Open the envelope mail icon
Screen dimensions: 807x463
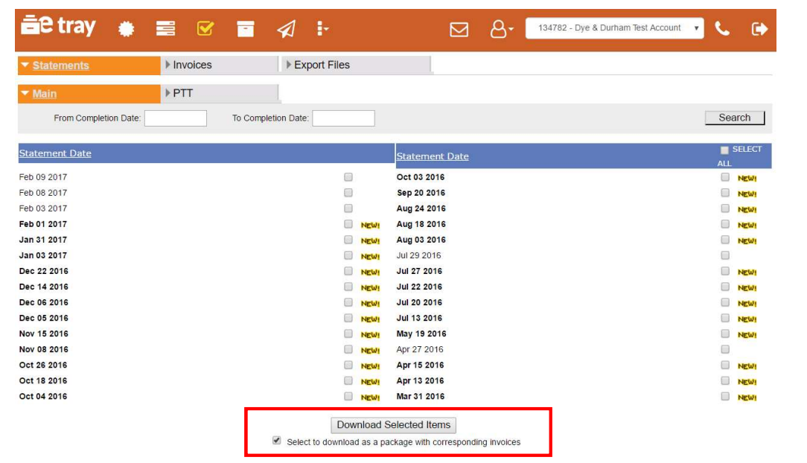459,29
